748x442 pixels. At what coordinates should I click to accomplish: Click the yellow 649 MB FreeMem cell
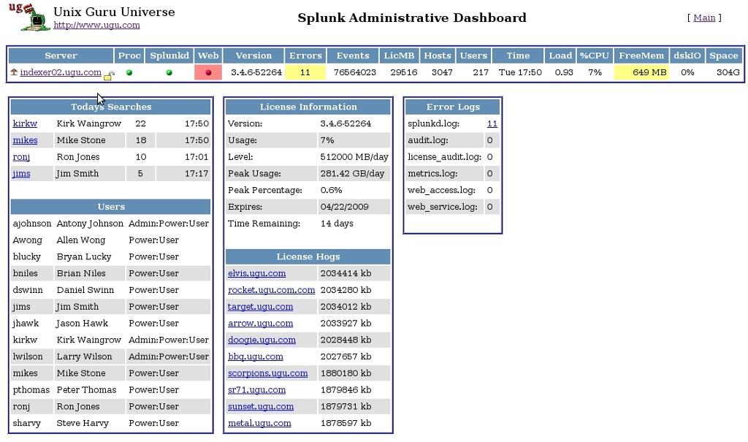click(641, 72)
